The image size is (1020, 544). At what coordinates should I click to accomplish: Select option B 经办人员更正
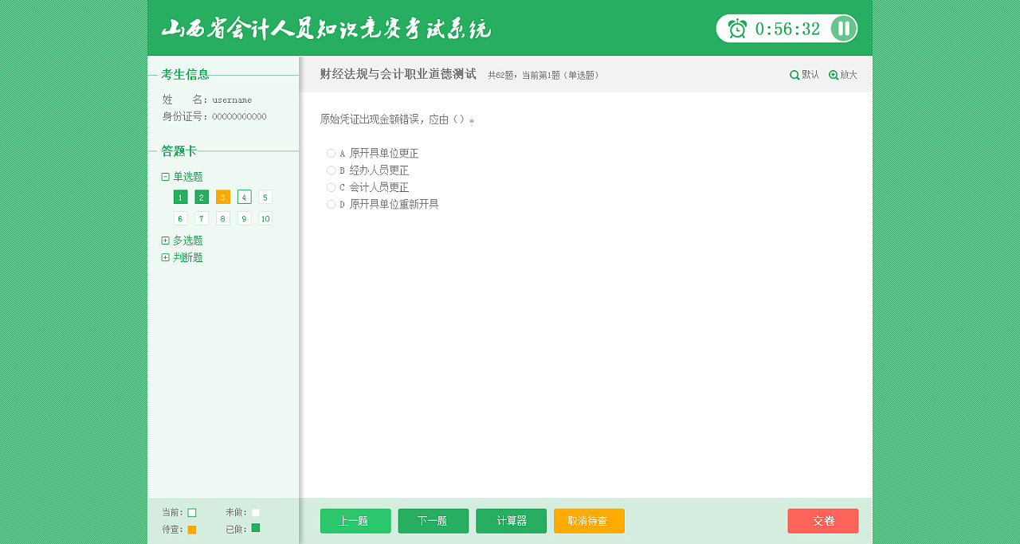coord(331,170)
